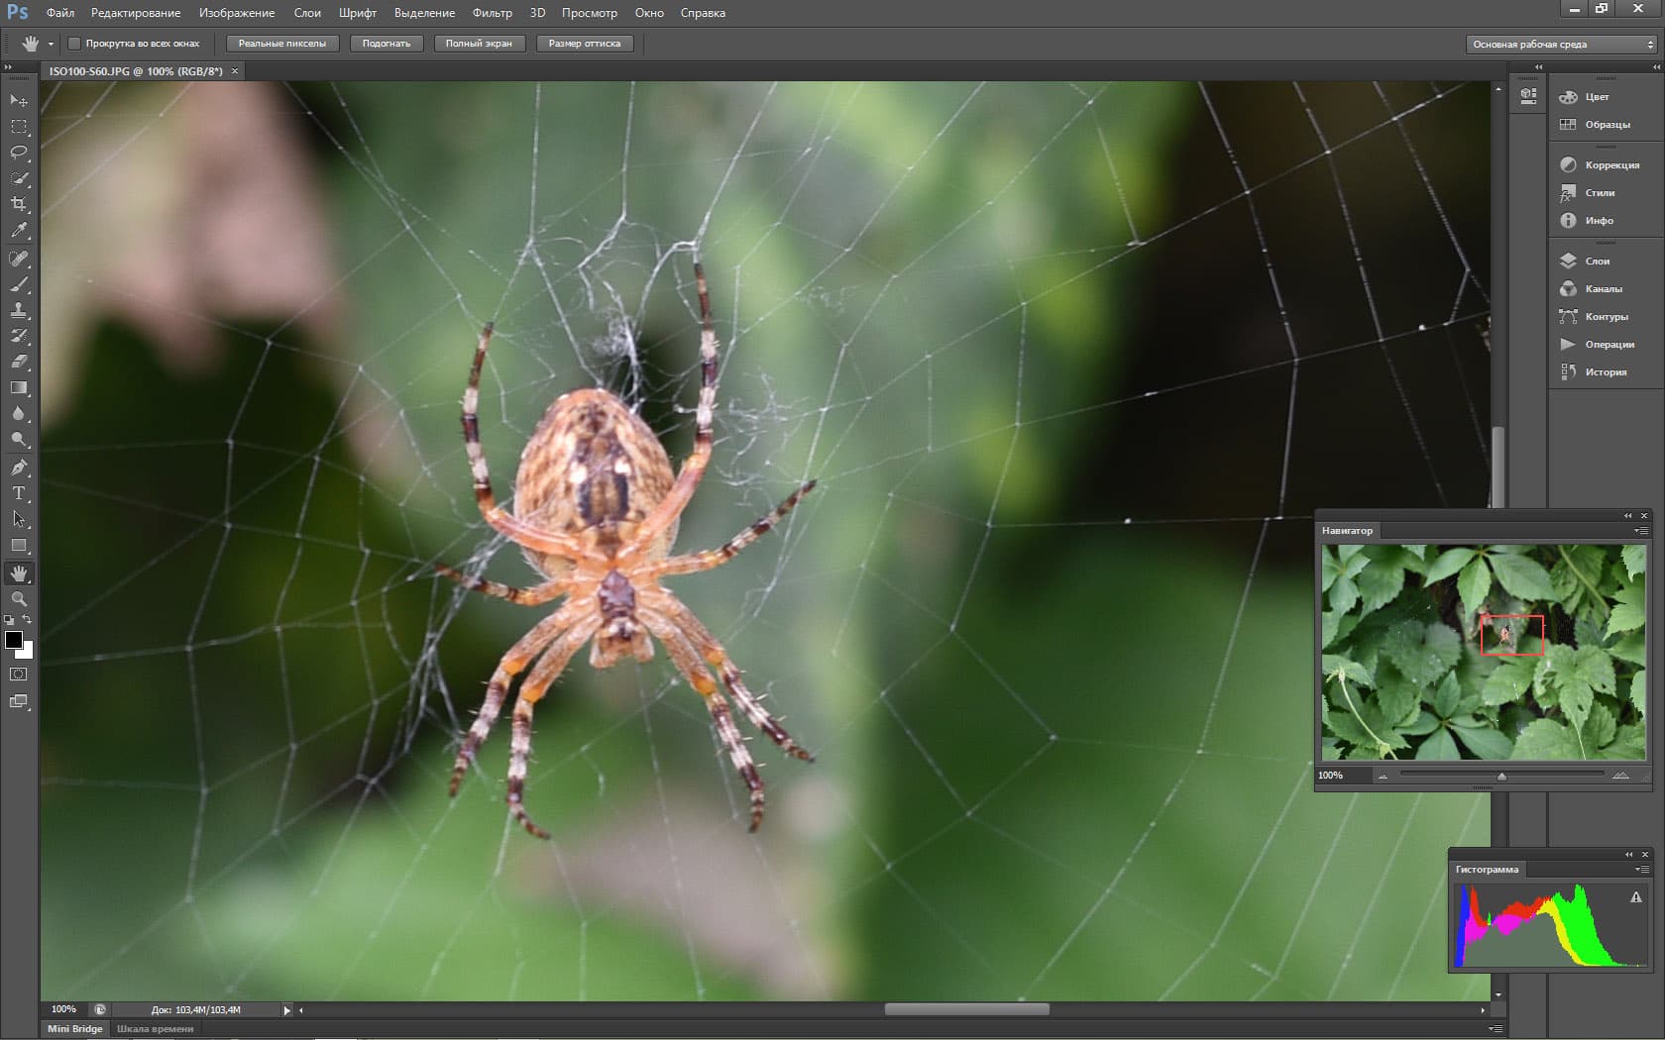Click the foreground color swatch

pos(13,640)
